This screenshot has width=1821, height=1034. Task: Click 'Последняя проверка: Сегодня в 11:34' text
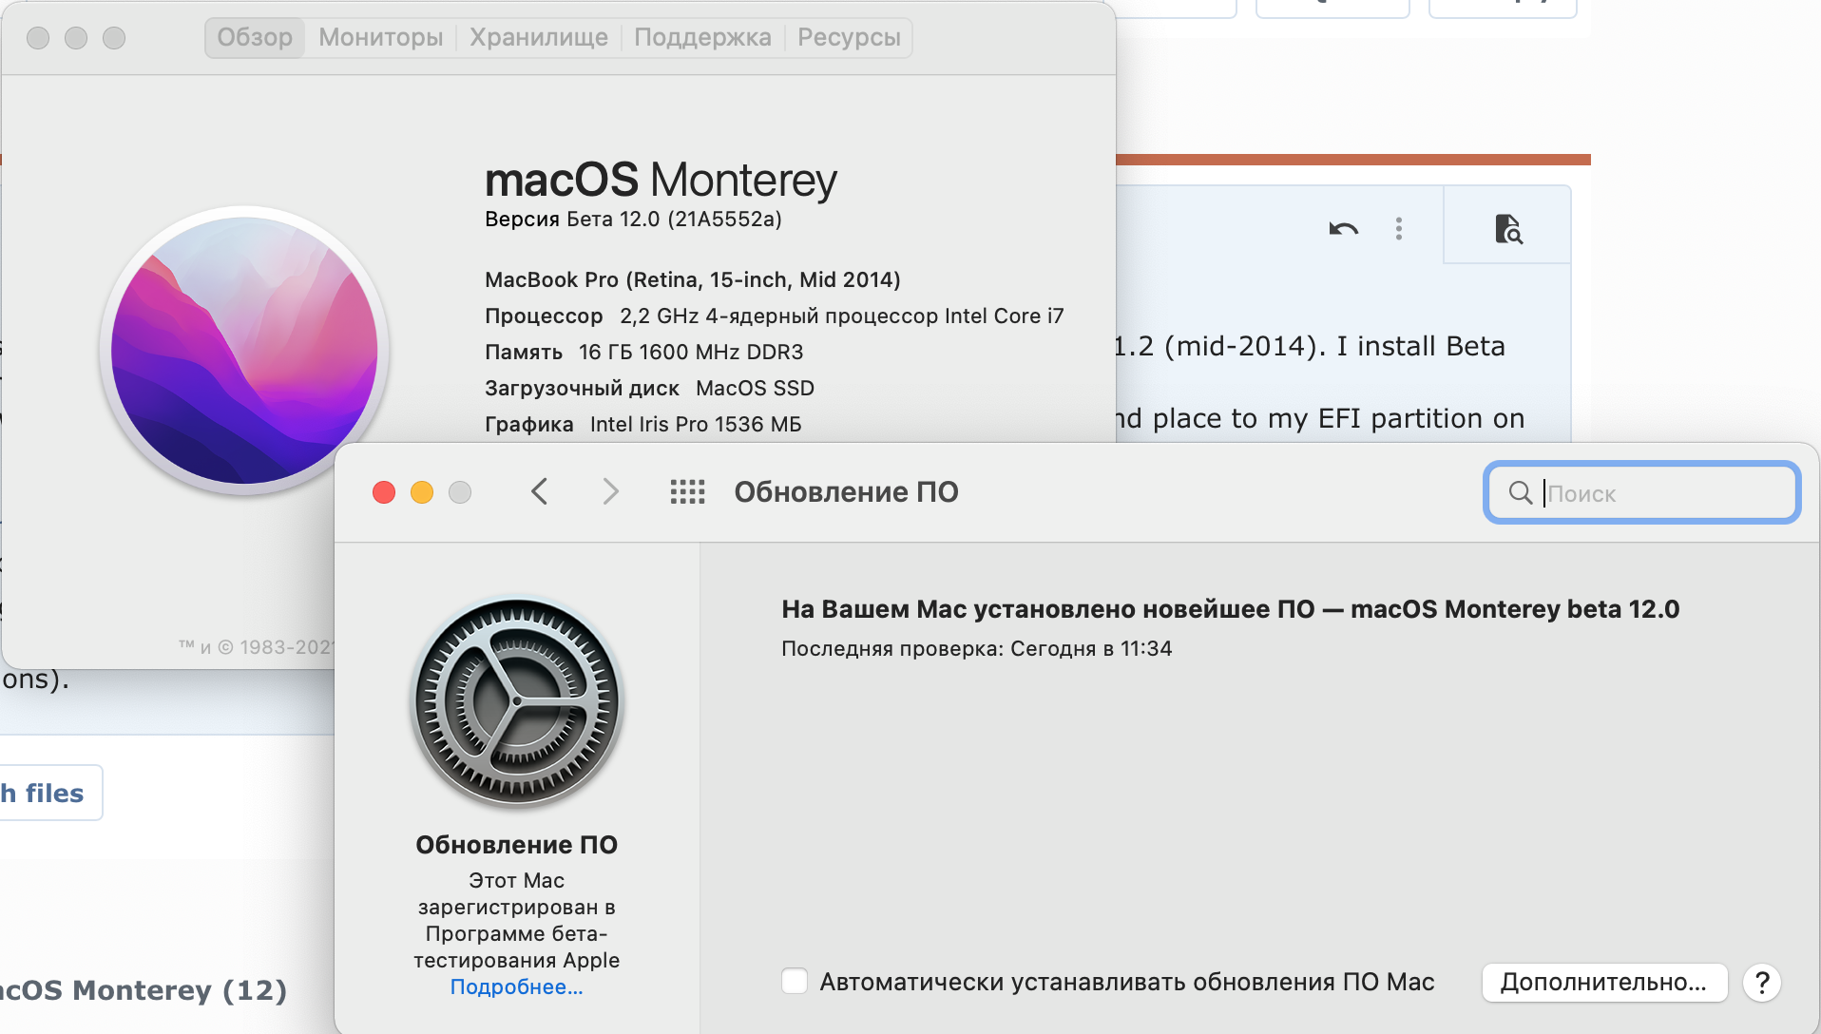point(977,649)
